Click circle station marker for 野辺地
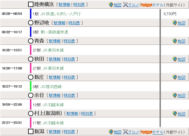Image resolution: width=189 pixels, height=136 pixels. [31, 23]
